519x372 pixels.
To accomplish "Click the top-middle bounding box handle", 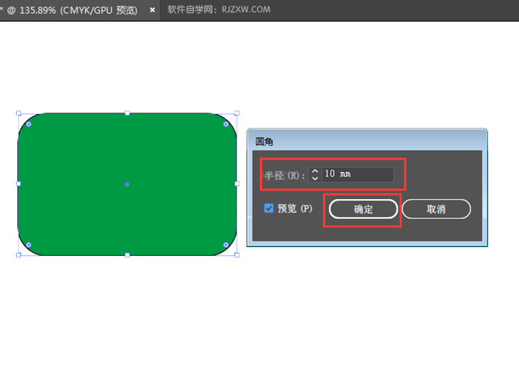I will (127, 113).
